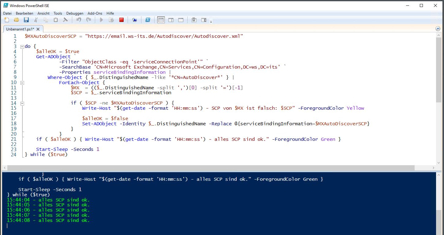The height and width of the screenshot is (235, 444).
Task: Open toolbar overflow options arrow
Action: pos(211,22)
